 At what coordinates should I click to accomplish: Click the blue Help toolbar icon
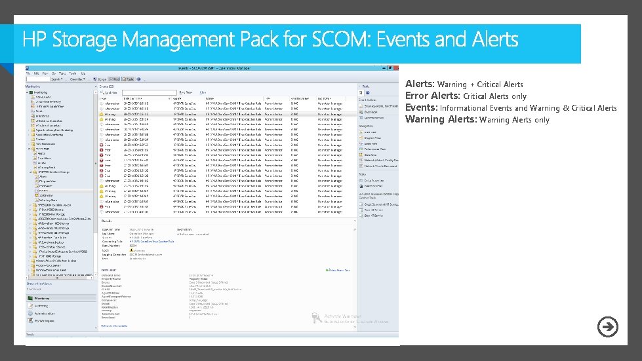[x=138, y=79]
